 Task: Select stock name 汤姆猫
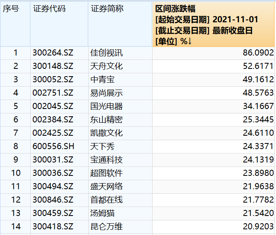(102, 213)
